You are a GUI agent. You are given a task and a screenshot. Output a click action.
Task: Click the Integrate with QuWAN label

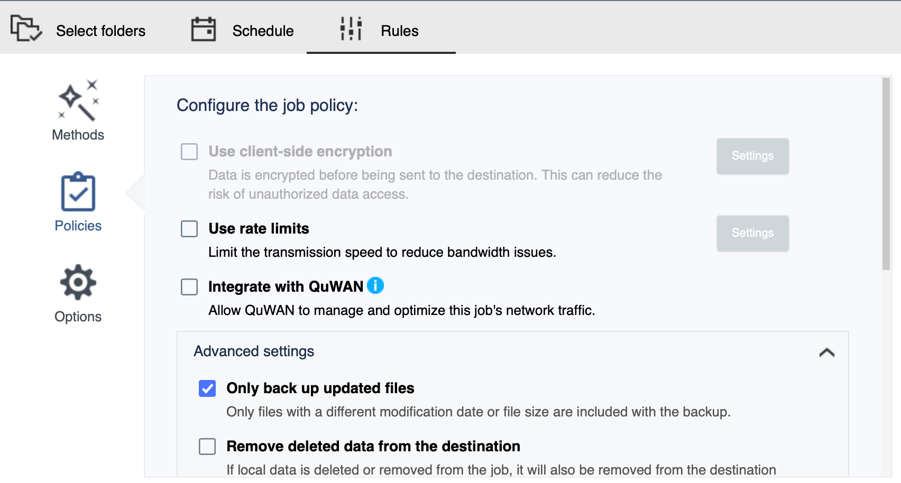pos(286,286)
